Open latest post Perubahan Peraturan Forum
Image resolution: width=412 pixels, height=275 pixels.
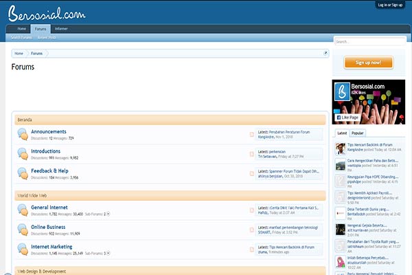[x=289, y=132]
